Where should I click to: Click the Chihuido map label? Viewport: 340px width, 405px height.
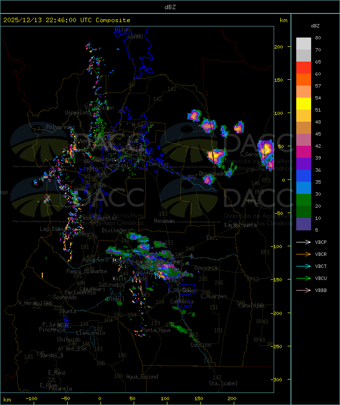click(x=69, y=340)
